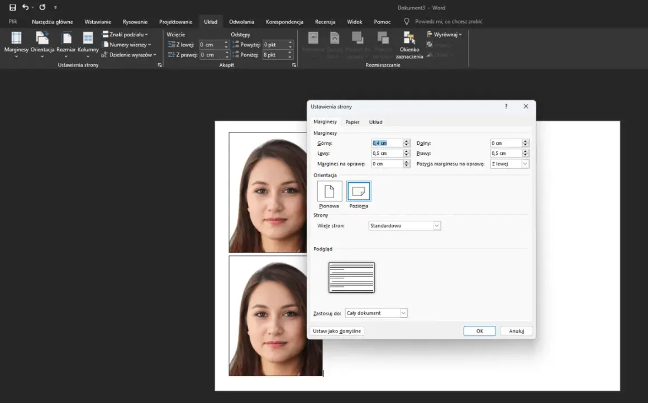Click the lightbulb Tell Me icon
Screen dimensions: 648x403
point(407,21)
